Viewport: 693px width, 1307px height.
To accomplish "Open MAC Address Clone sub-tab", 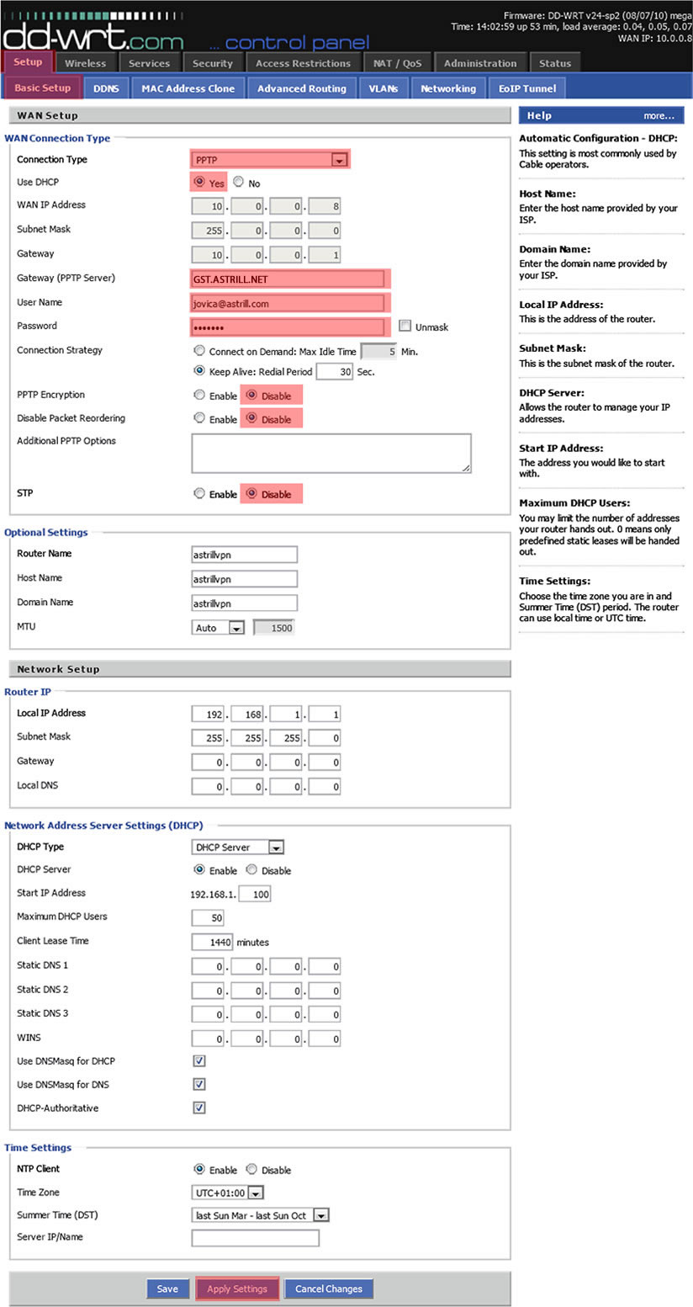I will [188, 88].
